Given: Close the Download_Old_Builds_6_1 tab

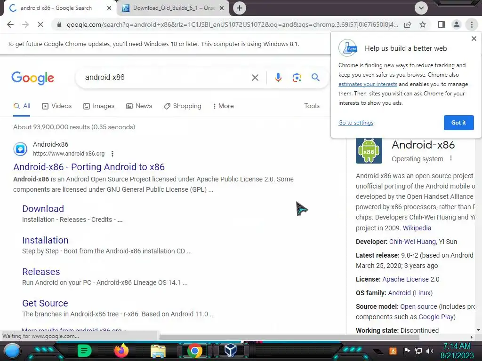Looking at the screenshot, I should (222, 8).
